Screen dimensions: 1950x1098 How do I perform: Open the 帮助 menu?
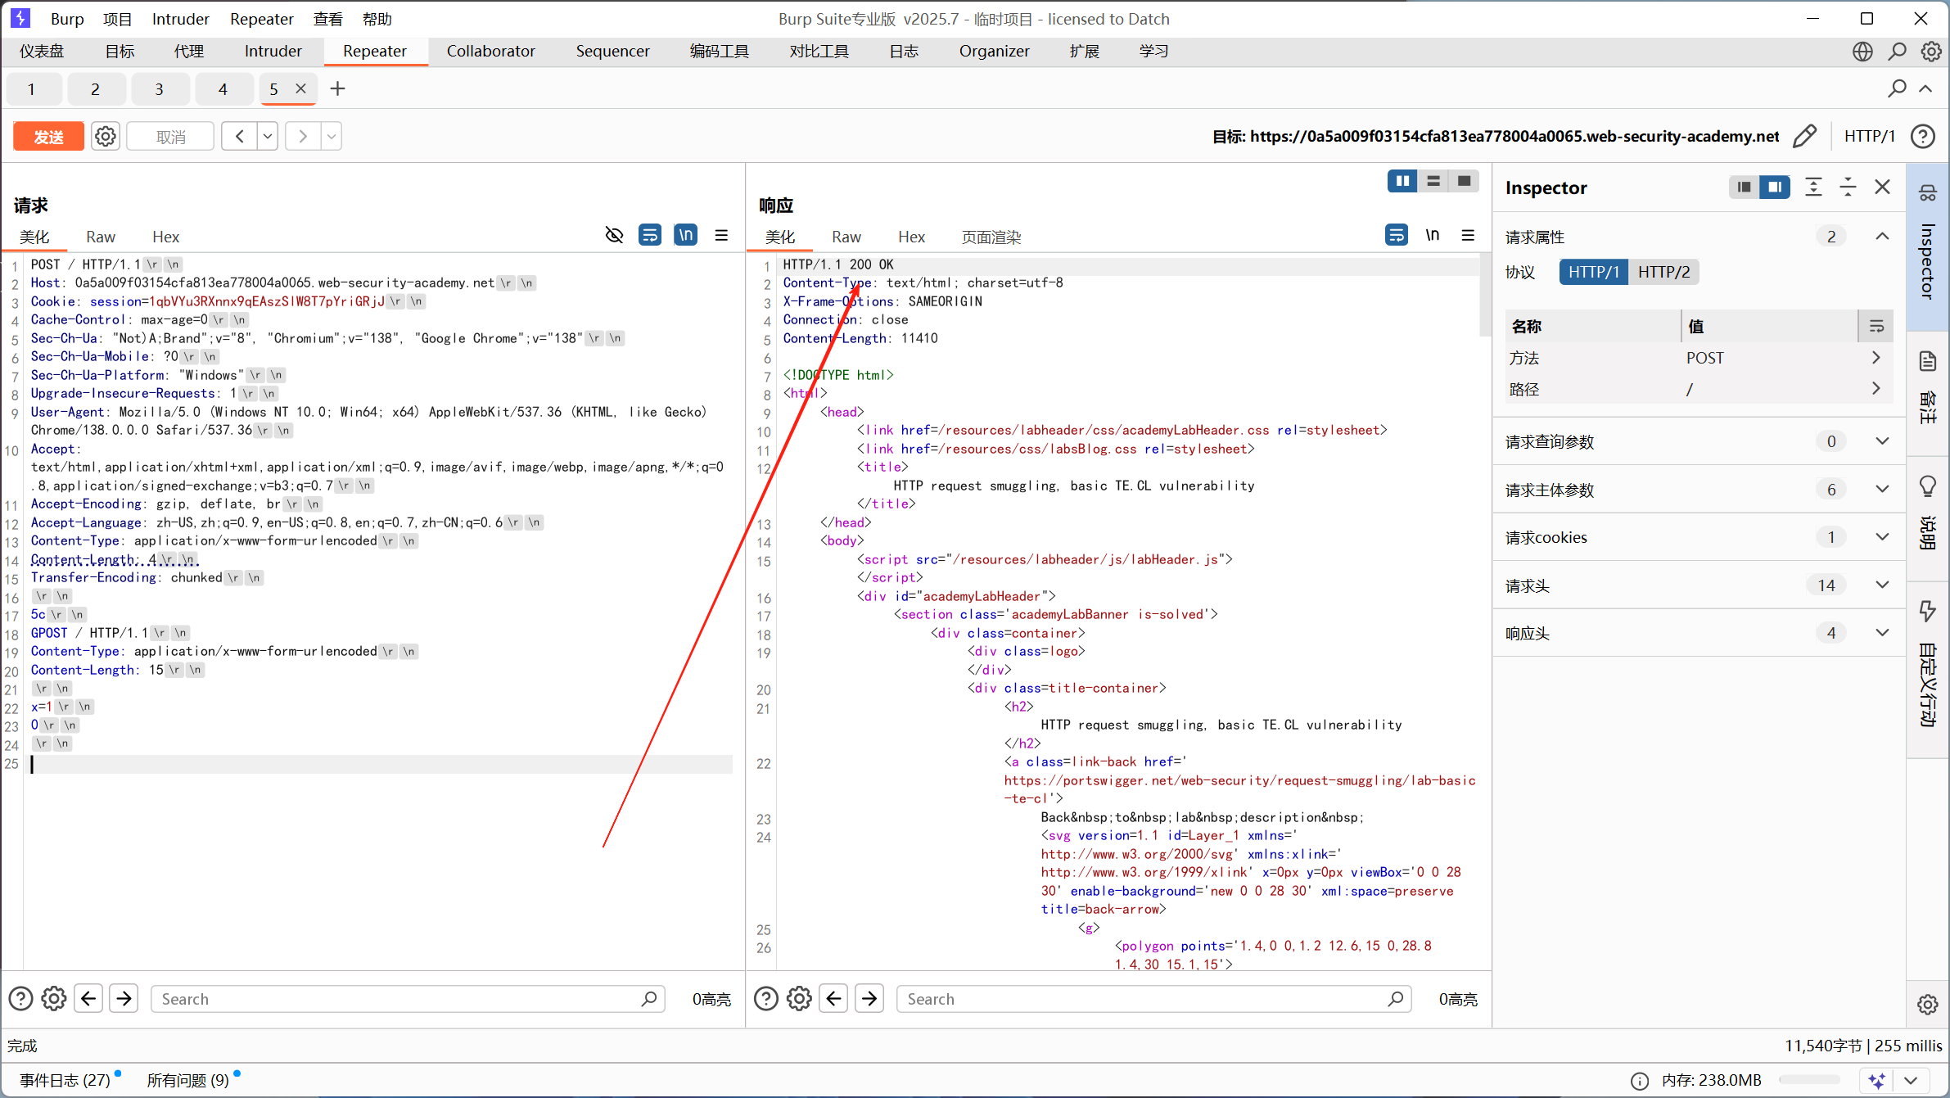(377, 18)
